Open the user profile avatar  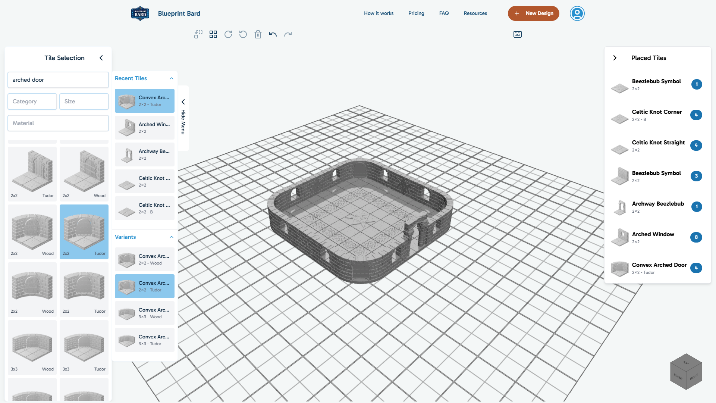point(577,13)
